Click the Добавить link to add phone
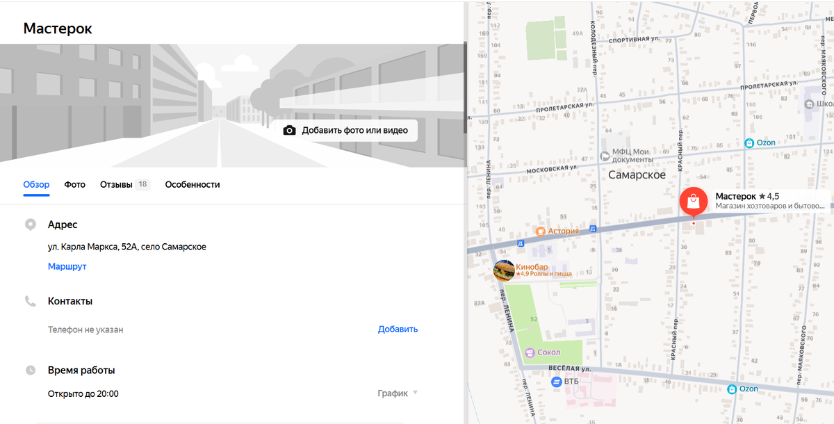Image resolution: width=834 pixels, height=424 pixels. pyautogui.click(x=398, y=329)
